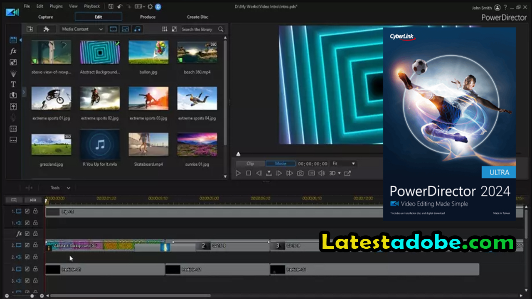Toggle the video files filter
Viewport: 532px width, 299px height.
[113, 29]
